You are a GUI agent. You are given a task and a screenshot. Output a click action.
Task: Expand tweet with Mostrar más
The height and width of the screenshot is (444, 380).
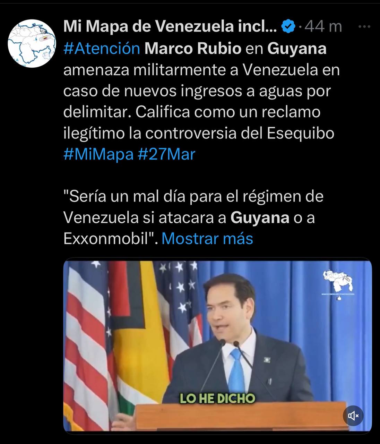207,239
